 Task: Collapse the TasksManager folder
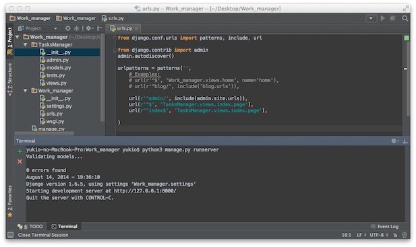tap(26, 44)
